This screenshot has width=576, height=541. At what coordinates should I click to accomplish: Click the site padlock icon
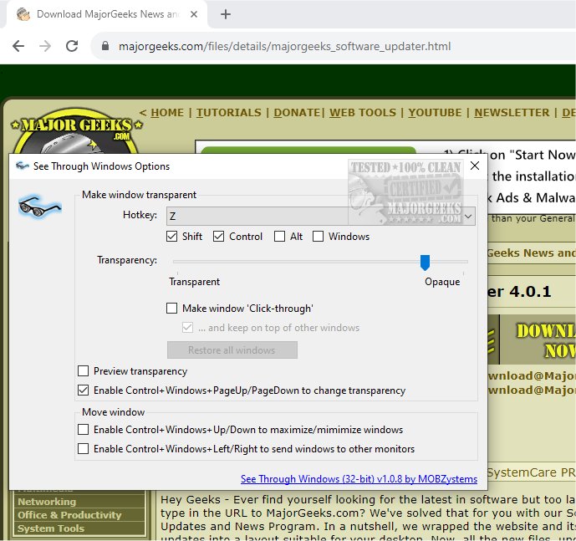104,46
